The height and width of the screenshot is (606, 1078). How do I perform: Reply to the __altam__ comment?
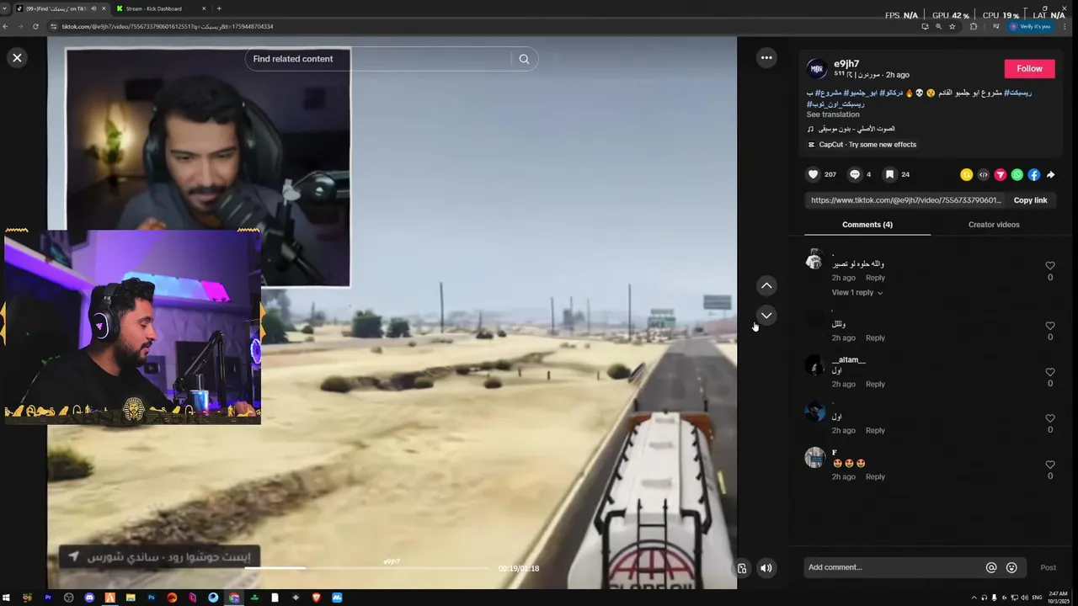[875, 384]
